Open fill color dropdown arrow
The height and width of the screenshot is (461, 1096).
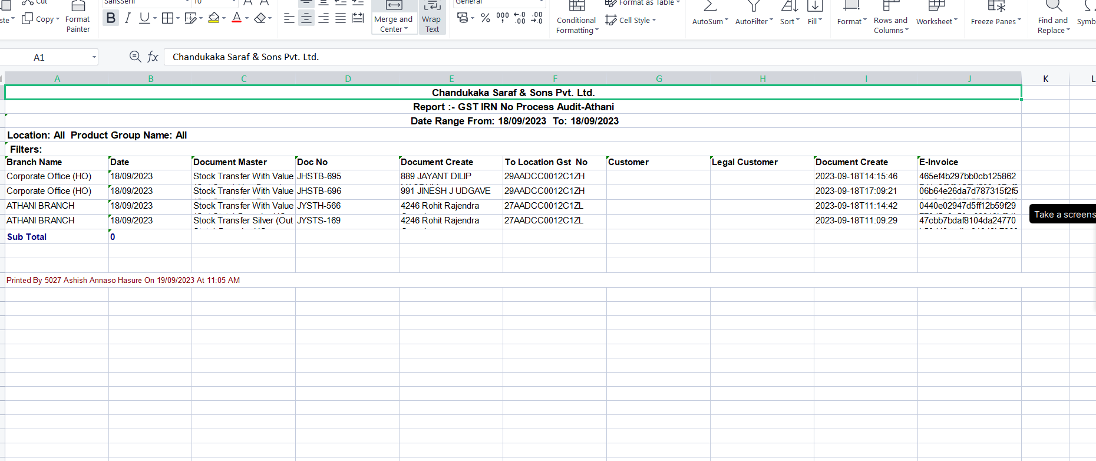pos(224,18)
